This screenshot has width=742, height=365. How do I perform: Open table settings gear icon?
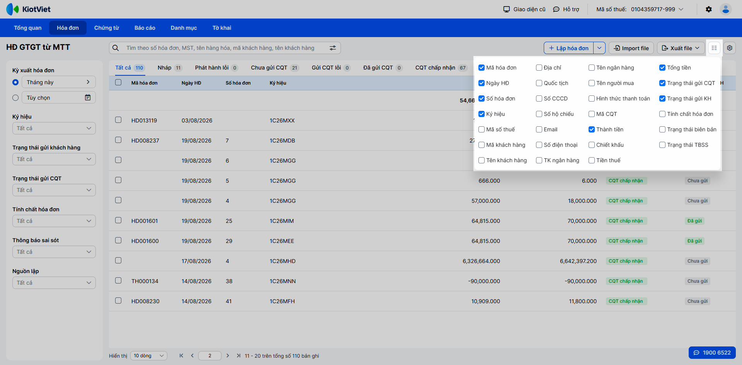point(730,48)
